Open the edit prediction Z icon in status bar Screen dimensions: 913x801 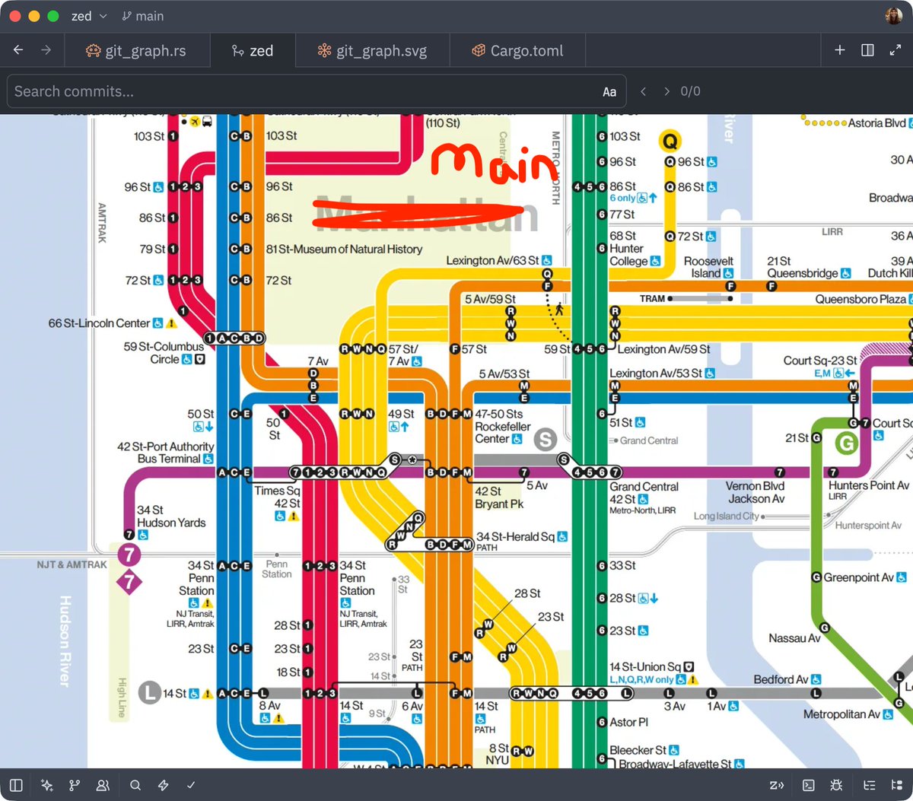(x=777, y=785)
